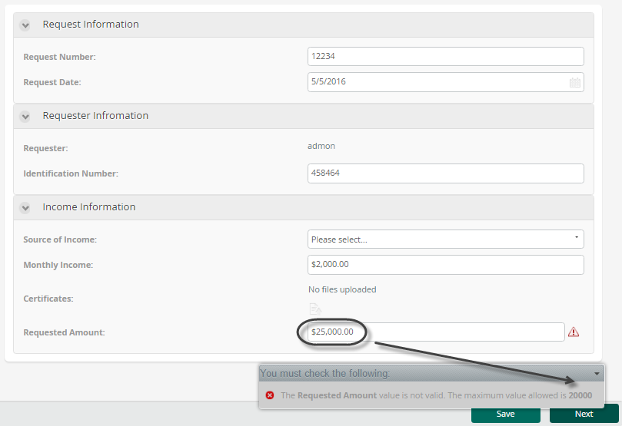
Task: Click the Save button
Action: coord(505,414)
